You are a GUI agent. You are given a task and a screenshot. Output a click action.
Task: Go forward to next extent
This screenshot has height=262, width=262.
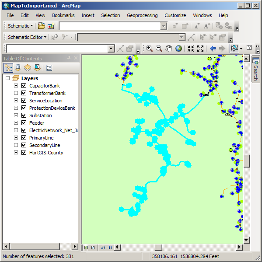[222, 49]
